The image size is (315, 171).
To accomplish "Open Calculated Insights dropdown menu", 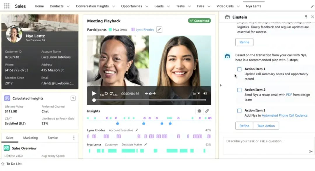I will pyautogui.click(x=73, y=98).
